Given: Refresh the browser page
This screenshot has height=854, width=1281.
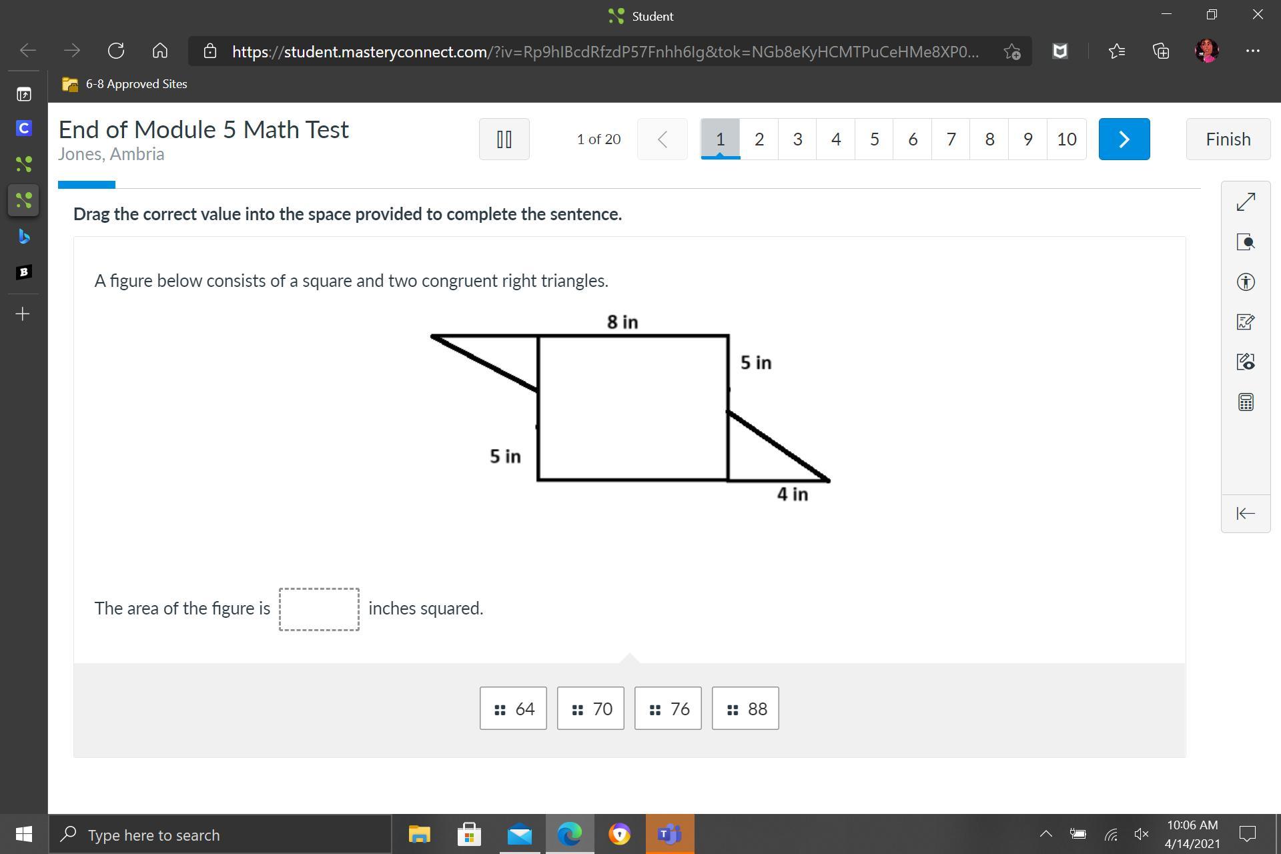Looking at the screenshot, I should pyautogui.click(x=116, y=51).
